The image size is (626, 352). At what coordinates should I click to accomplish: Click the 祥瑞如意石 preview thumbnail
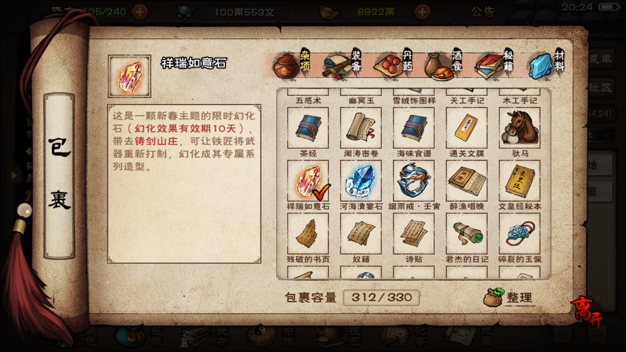point(129,76)
